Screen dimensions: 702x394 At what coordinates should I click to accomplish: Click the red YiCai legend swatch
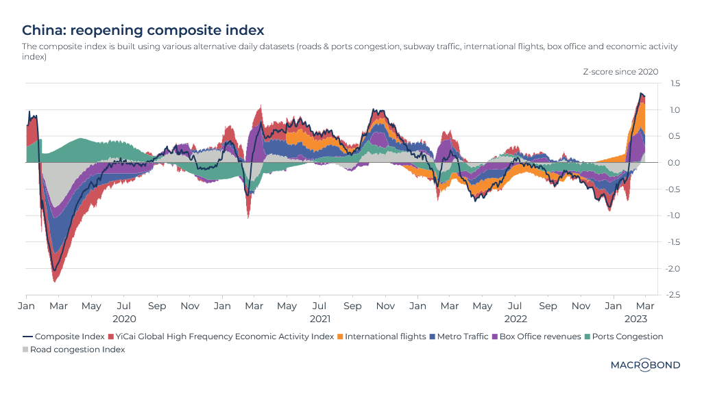click(110, 337)
